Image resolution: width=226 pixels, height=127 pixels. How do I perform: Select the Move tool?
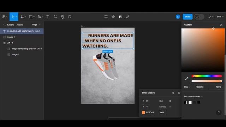pos(13,17)
